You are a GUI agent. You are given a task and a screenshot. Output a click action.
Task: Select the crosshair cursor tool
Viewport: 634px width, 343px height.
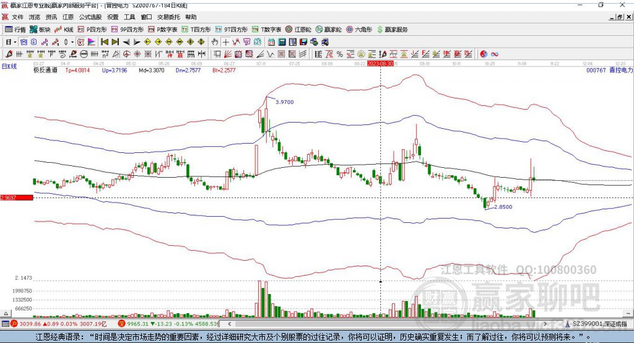coord(225,42)
